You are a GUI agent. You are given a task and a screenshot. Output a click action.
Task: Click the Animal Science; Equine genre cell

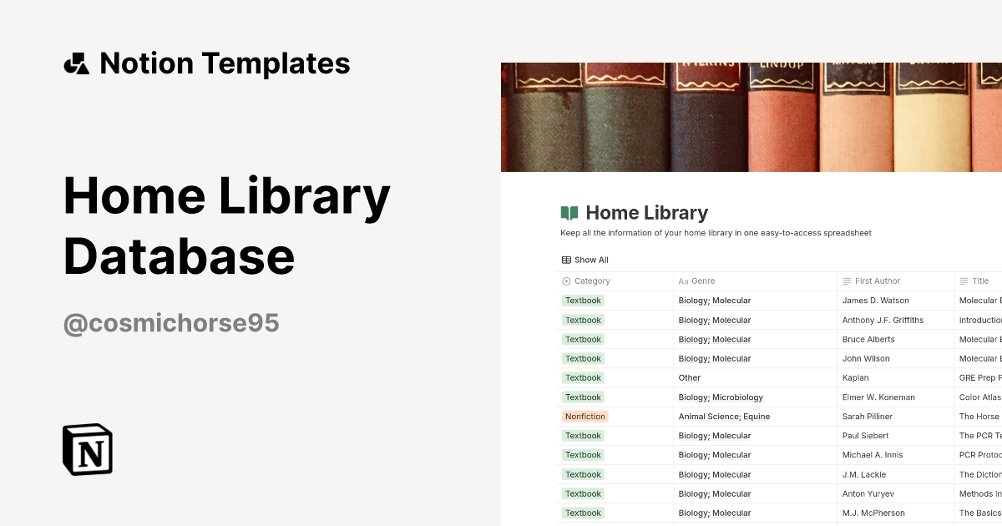[x=724, y=416]
